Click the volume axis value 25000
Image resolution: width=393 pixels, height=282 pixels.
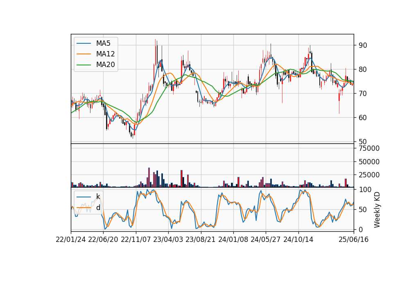[x=369, y=175]
